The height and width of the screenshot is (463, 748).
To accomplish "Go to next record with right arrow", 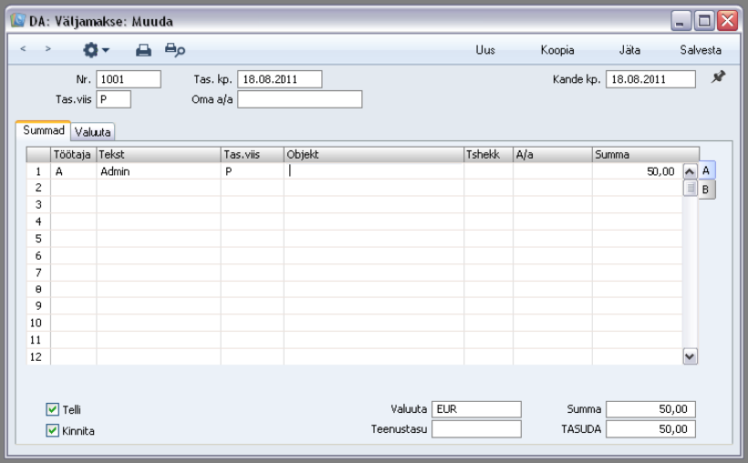I will [47, 48].
